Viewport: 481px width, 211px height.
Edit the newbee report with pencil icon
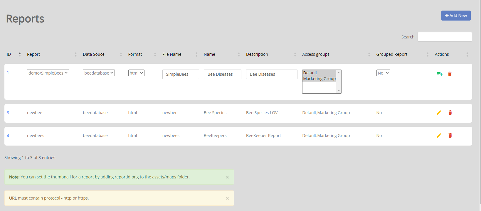(x=439, y=113)
